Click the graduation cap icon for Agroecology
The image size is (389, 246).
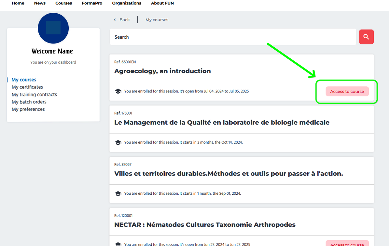pos(118,92)
